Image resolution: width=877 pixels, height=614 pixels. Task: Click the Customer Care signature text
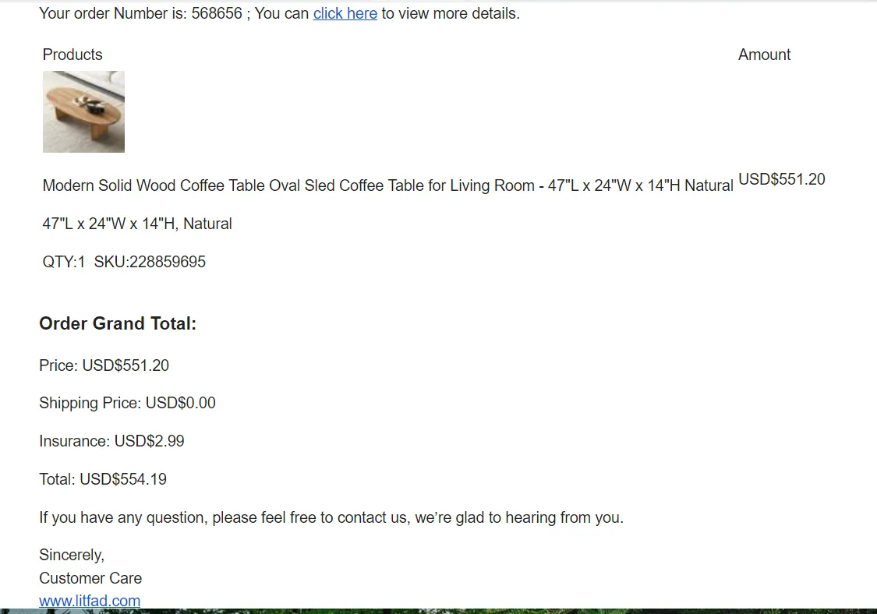click(90, 578)
